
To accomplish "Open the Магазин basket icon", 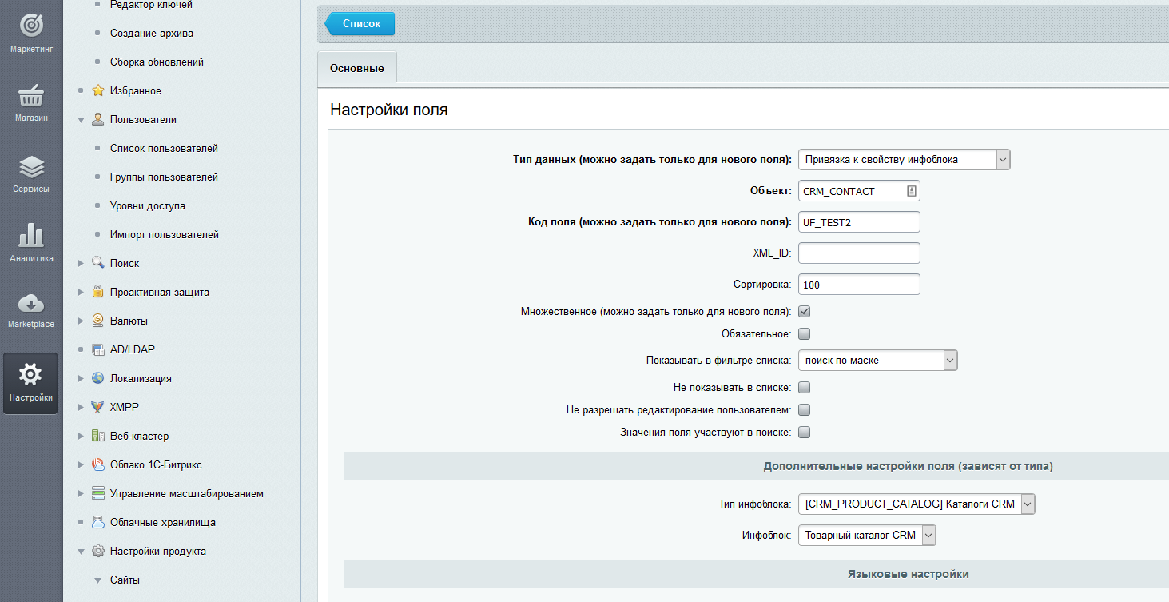I will (31, 96).
